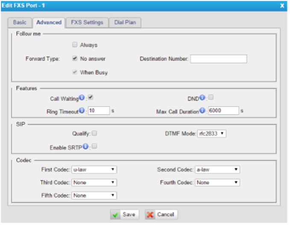This screenshot has width=290, height=225.
Task: Close the Edit FXS Port dialog
Action: [282, 6]
